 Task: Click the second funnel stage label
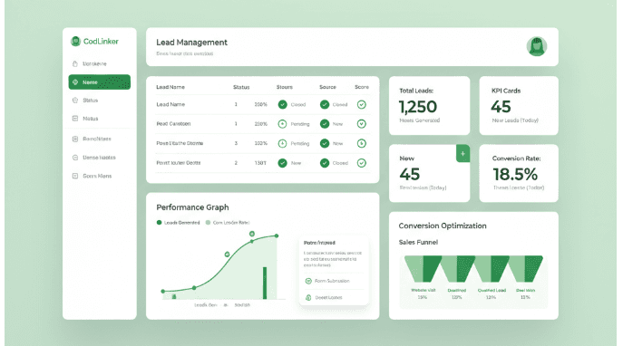coord(456,291)
